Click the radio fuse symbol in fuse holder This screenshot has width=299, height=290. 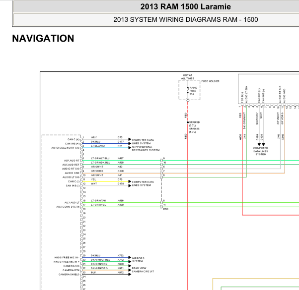[x=188, y=91]
